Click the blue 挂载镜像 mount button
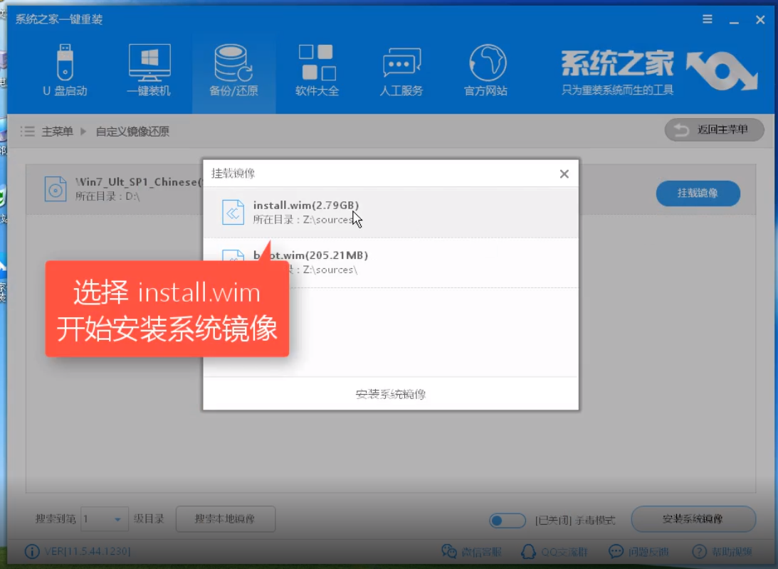778x569 pixels. tap(697, 193)
